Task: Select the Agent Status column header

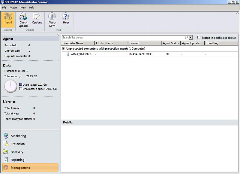Action: pos(171,43)
